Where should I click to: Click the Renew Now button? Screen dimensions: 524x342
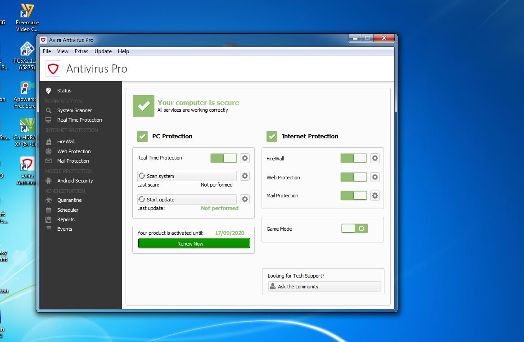click(194, 243)
